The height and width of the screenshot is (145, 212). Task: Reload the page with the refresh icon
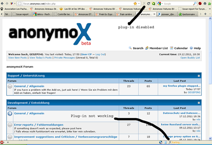click(x=149, y=3)
